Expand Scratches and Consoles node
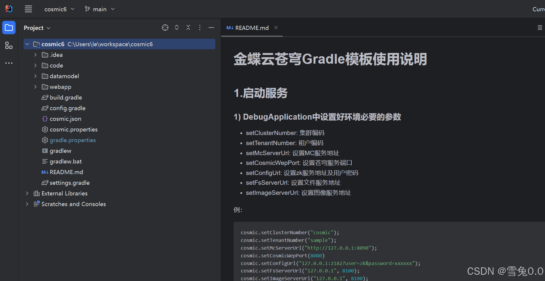 [x=27, y=204]
